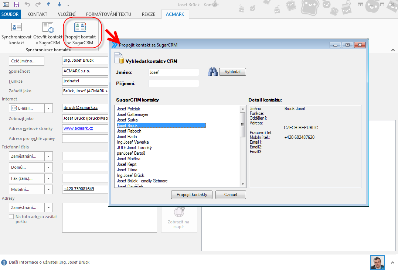Click the Fax (zam.) button
The height and width of the screenshot is (271, 398).
tap(26, 178)
